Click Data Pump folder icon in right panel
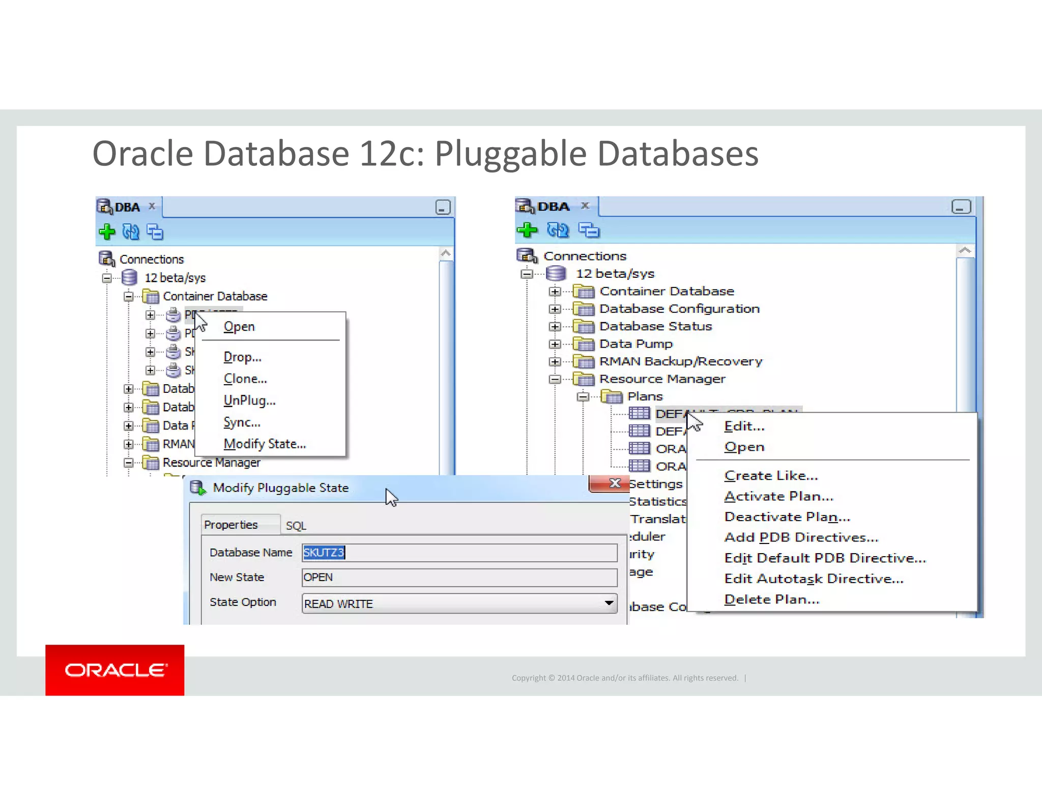This screenshot has width=1042, height=805. pos(584,344)
